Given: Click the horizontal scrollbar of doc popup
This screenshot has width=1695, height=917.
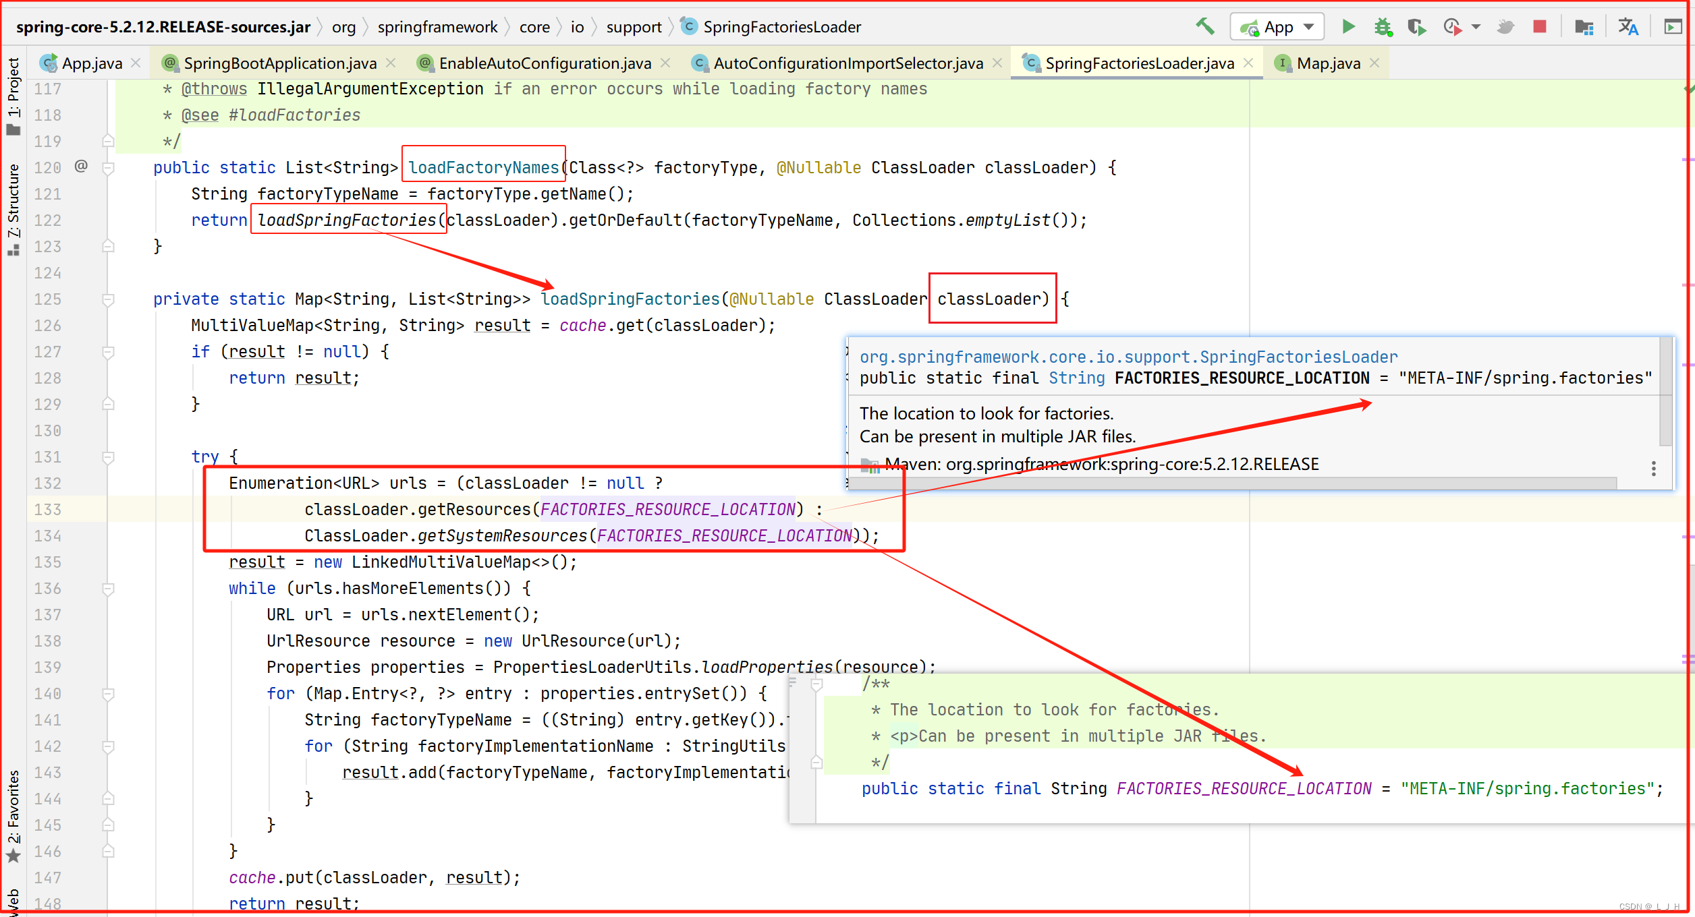Looking at the screenshot, I should click(1233, 483).
